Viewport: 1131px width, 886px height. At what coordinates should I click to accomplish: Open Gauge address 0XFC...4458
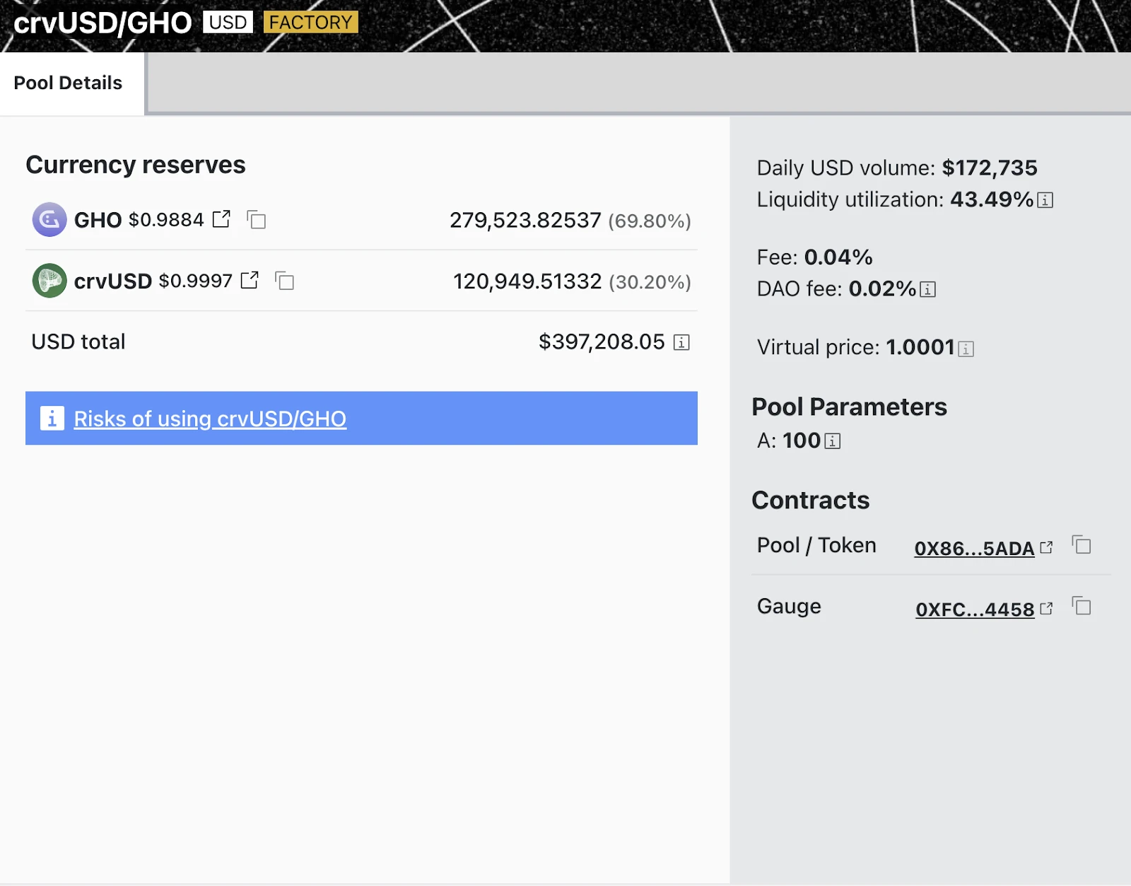[975, 609]
